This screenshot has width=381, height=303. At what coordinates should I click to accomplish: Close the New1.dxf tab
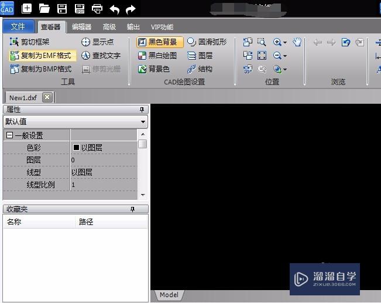coord(47,97)
